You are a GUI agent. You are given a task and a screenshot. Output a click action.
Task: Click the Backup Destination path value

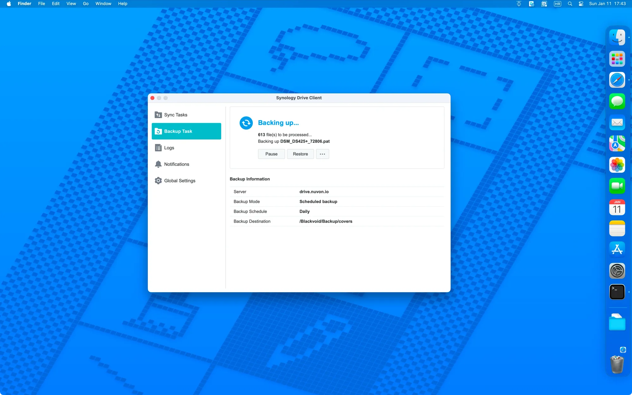pyautogui.click(x=325, y=221)
